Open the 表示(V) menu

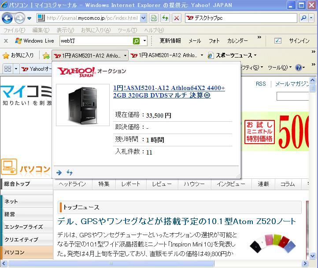click(x=65, y=30)
